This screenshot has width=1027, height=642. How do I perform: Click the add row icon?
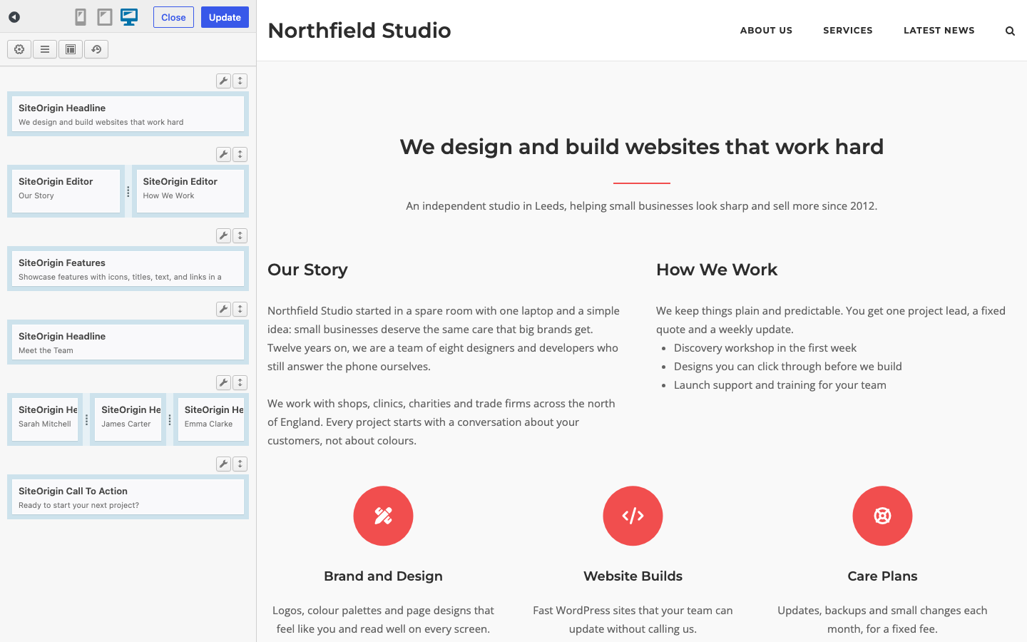pos(45,49)
